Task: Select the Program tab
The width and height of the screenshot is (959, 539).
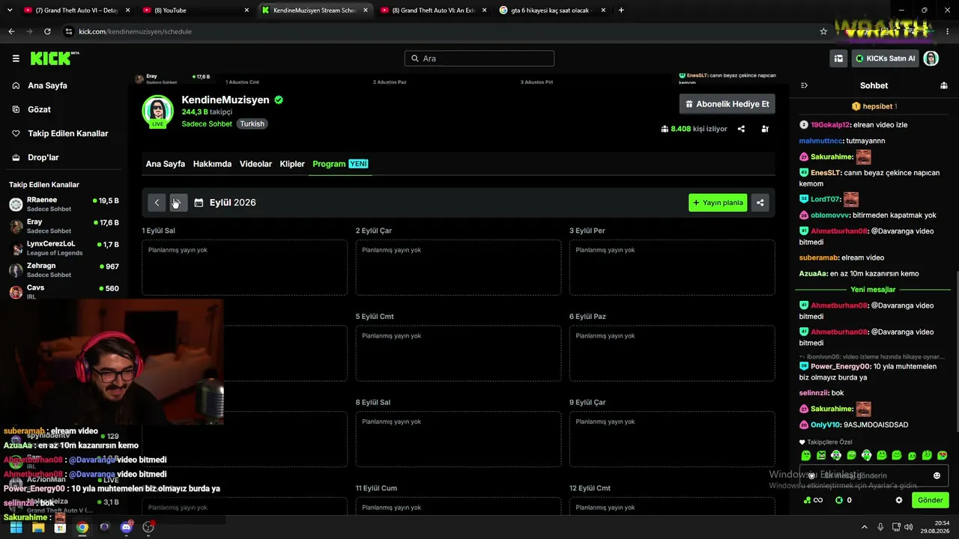Action: (x=340, y=164)
